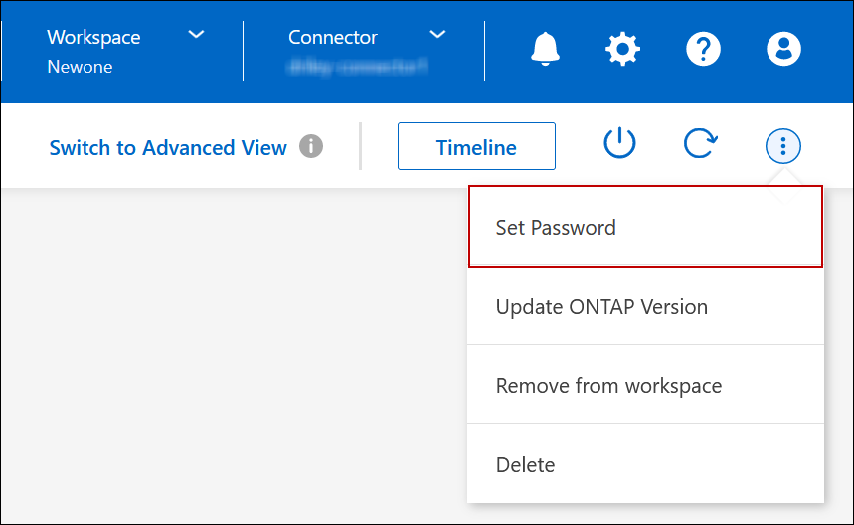Click the circular refresh icon

click(x=700, y=145)
